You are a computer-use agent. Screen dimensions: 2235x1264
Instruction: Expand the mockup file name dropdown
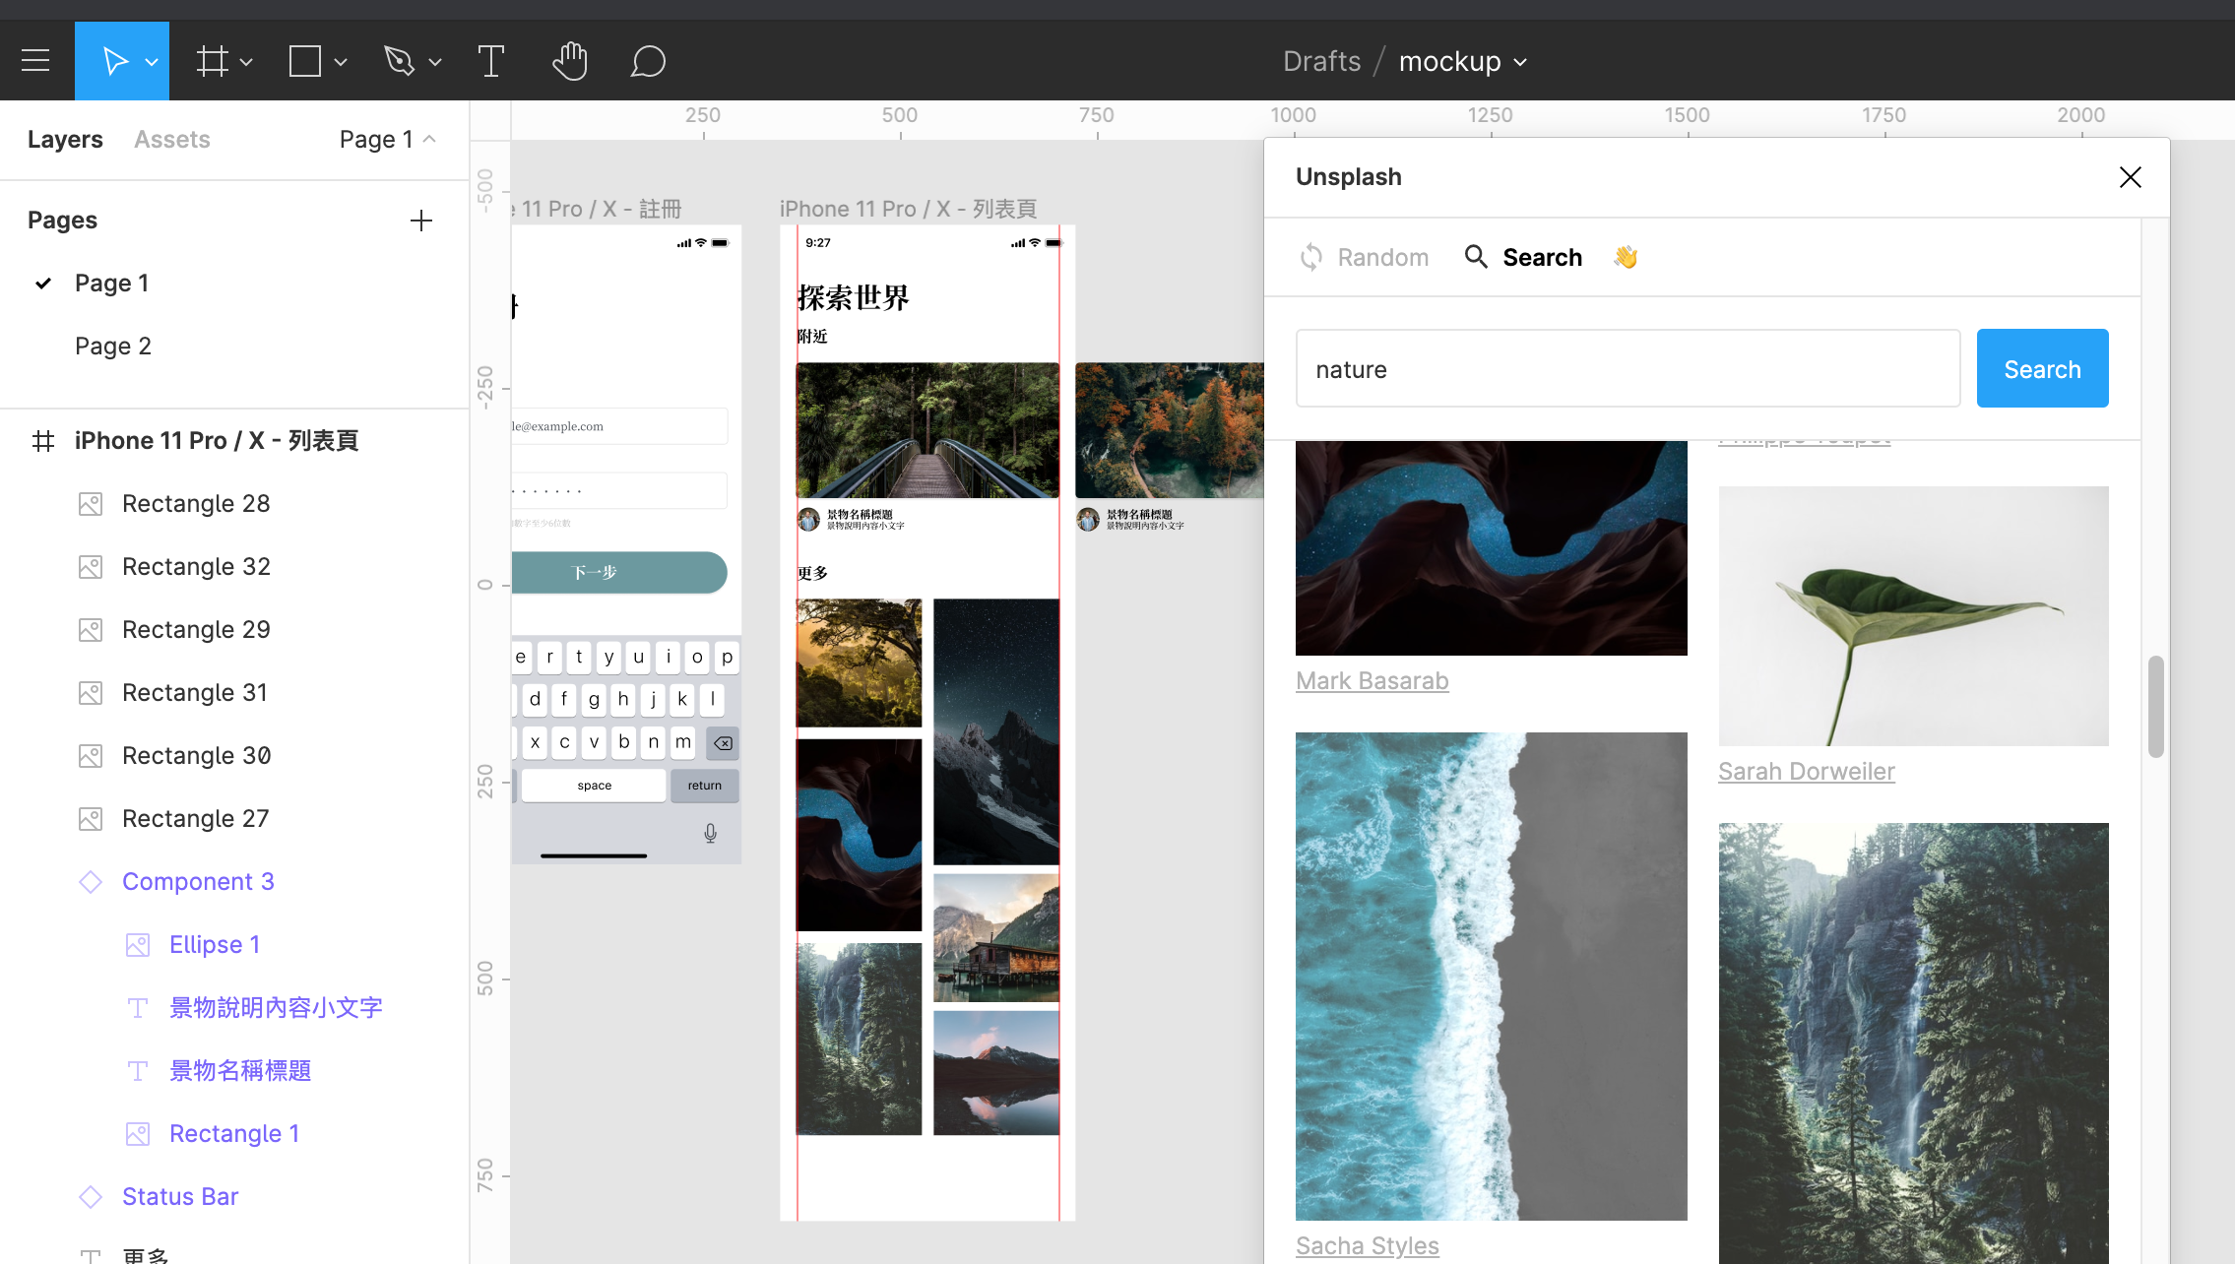point(1519,62)
